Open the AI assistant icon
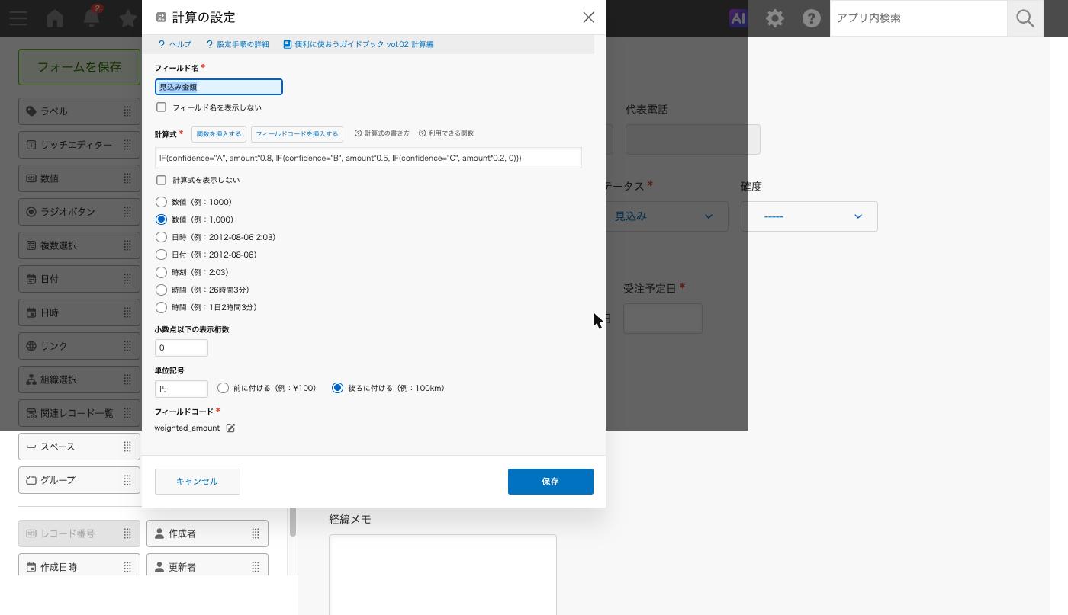Screen dimensions: 1068x615 click(738, 18)
